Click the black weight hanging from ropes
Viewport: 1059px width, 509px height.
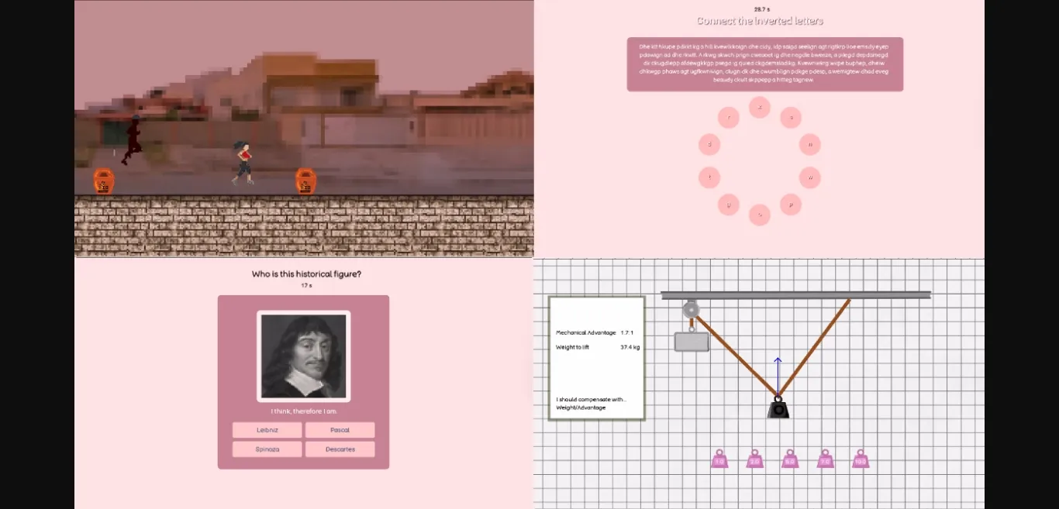point(778,408)
